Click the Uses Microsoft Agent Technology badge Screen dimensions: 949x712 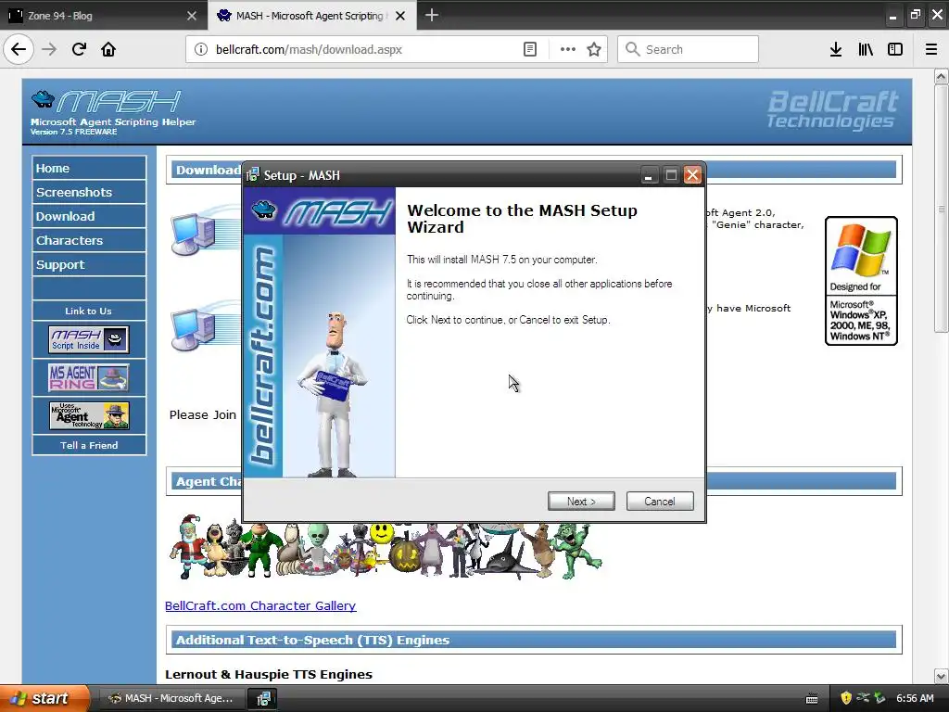[88, 415]
